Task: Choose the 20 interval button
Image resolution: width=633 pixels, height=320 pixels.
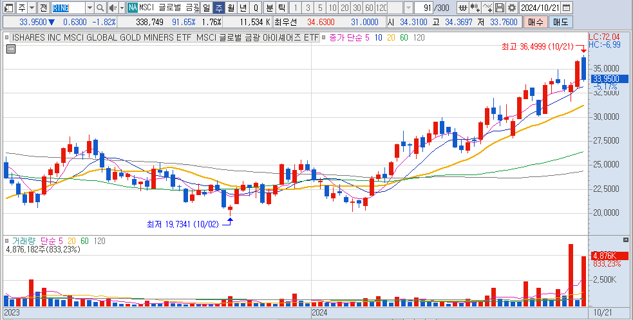Action: pyautogui.click(x=345, y=7)
